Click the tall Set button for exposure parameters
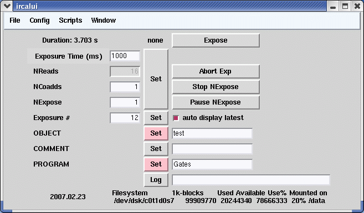This screenshot has height=213, width=364. pyautogui.click(x=156, y=79)
